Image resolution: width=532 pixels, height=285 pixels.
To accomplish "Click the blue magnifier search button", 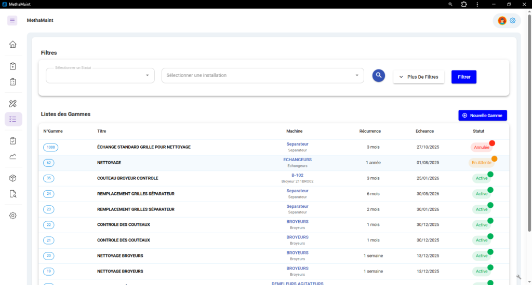I will [x=379, y=76].
